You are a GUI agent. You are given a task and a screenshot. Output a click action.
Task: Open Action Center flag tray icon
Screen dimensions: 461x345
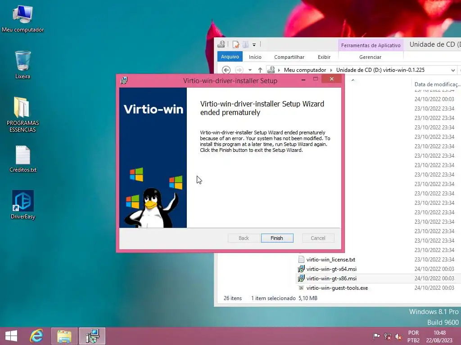coord(376,336)
